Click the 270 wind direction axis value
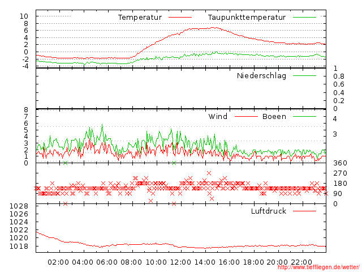 [340, 173]
